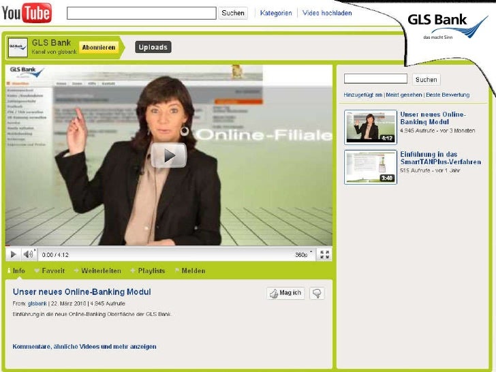Screen dimensions: 496x372
Task: Click the GLS Bank channel avatar
Action: pyautogui.click(x=18, y=48)
